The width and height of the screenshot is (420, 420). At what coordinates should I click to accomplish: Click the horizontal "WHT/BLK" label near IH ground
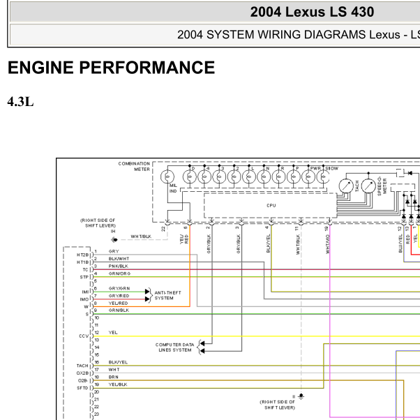(141, 237)
